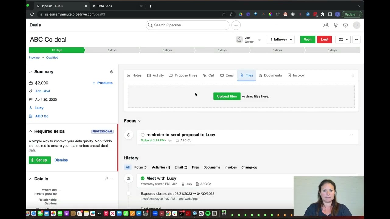Screen dimensions: 390x219
Task: Open the Chrome profile avatar J
Action: coord(337,14)
